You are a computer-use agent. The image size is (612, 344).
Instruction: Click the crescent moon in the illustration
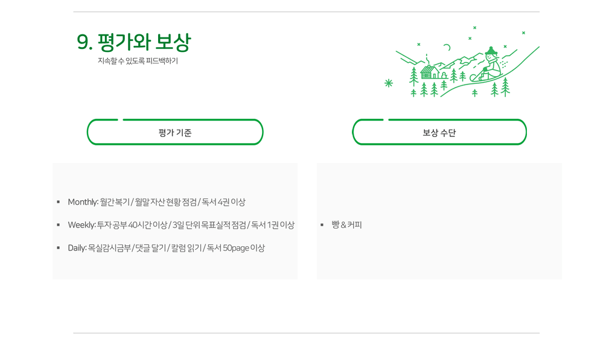pos(447,48)
